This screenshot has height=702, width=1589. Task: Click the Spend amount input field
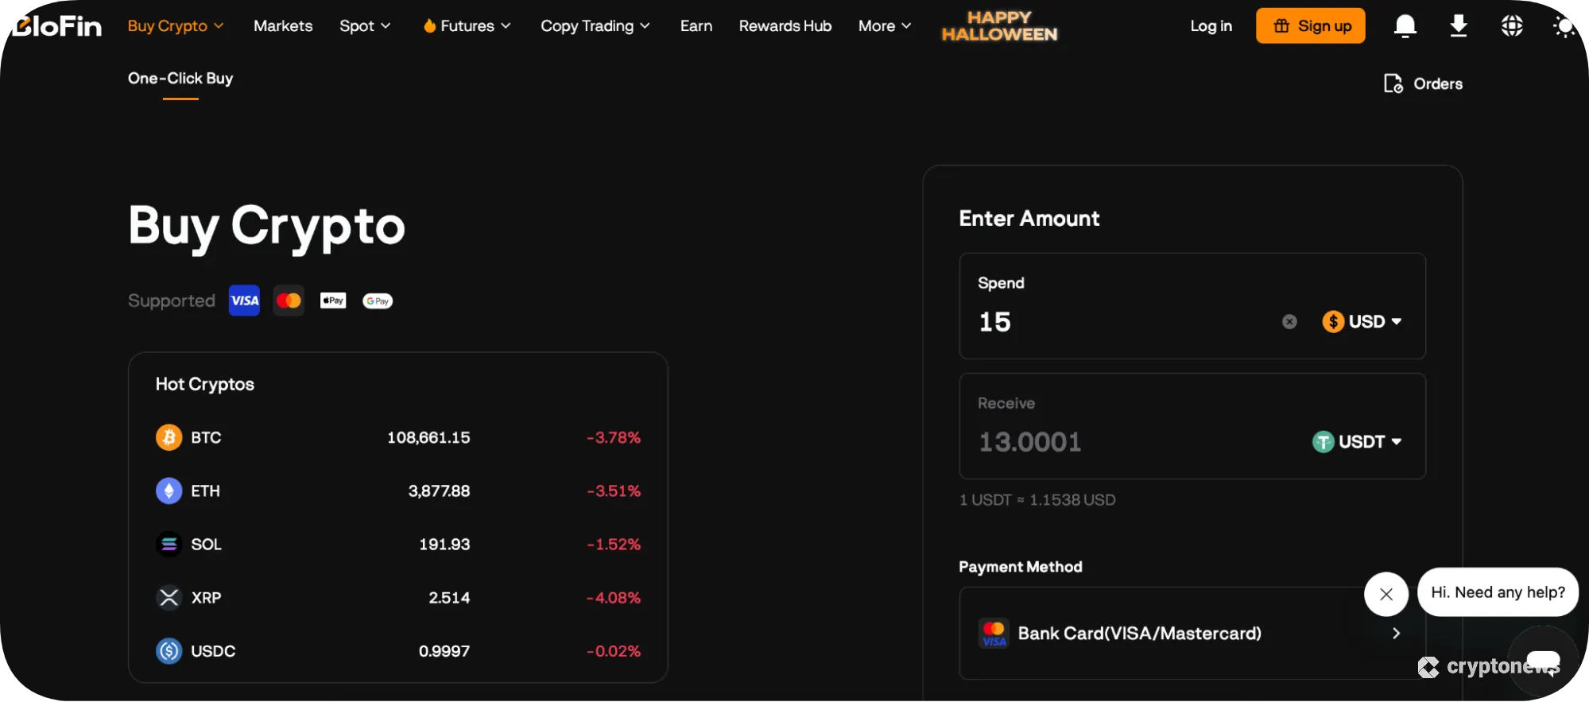pos(1121,322)
